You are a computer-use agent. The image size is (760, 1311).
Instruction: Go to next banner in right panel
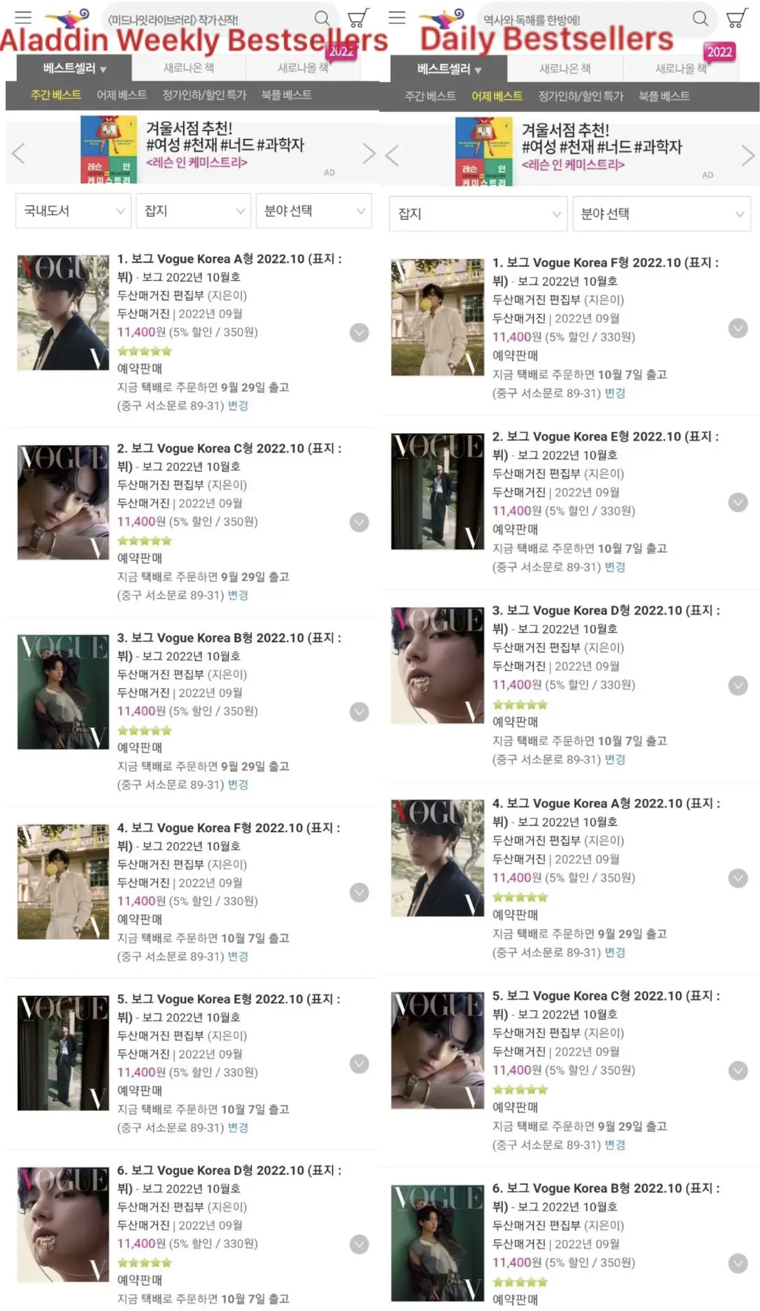click(x=747, y=156)
